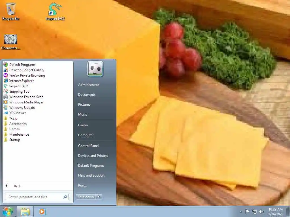Image resolution: width=290 pixels, height=217 pixels.
Task: Open the Run... dialog
Action: (x=82, y=185)
